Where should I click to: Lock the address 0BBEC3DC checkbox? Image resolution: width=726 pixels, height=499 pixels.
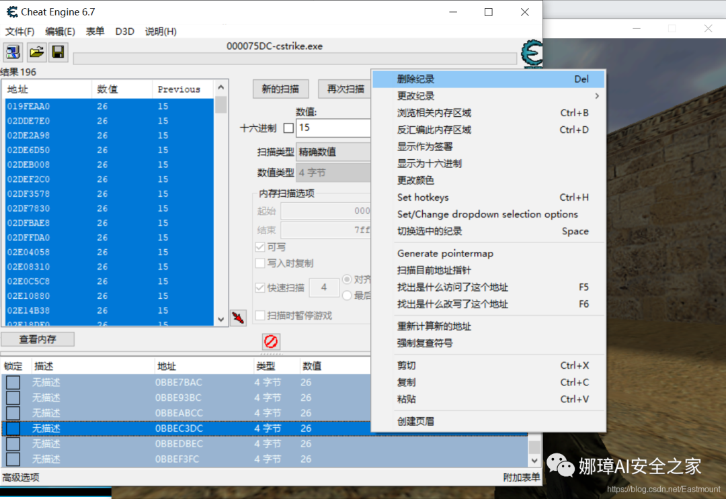point(13,428)
